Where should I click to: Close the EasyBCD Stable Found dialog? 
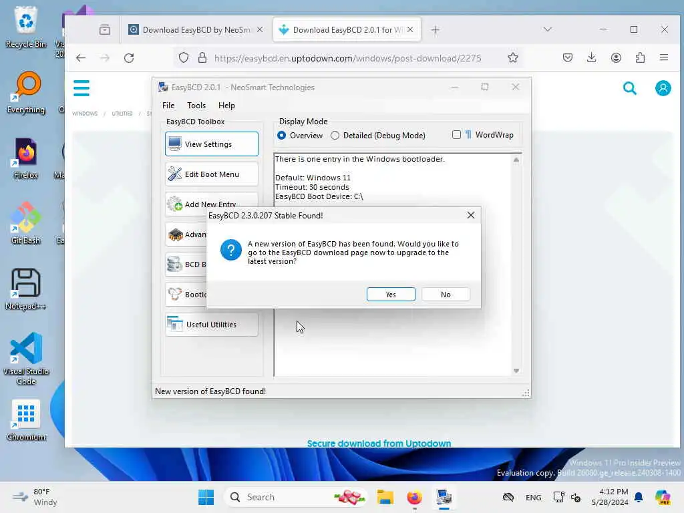(x=471, y=215)
